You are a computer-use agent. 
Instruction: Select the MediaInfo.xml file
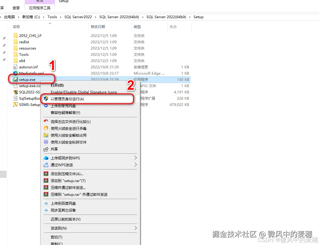pyautogui.click(x=32, y=73)
